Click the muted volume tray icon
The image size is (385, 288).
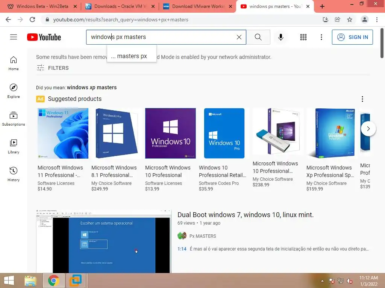pos(350,281)
